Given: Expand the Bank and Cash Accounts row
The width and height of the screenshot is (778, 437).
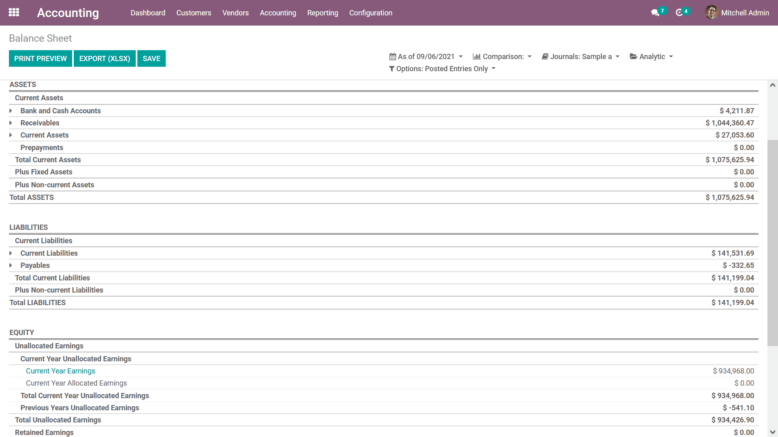Looking at the screenshot, I should 11,111.
